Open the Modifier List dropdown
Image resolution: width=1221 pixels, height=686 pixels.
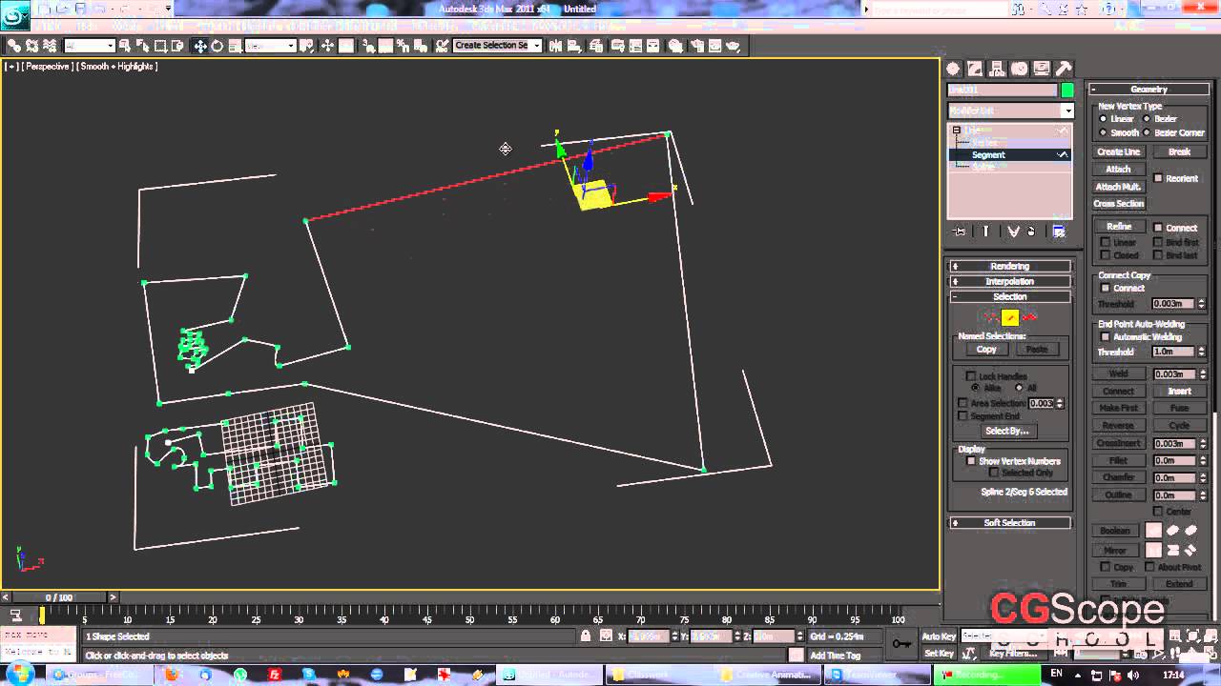pos(1067,111)
